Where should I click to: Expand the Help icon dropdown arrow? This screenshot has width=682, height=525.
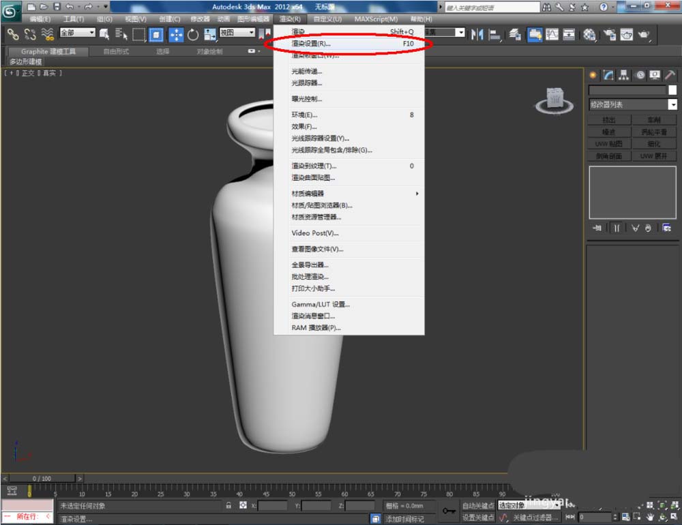pos(612,7)
